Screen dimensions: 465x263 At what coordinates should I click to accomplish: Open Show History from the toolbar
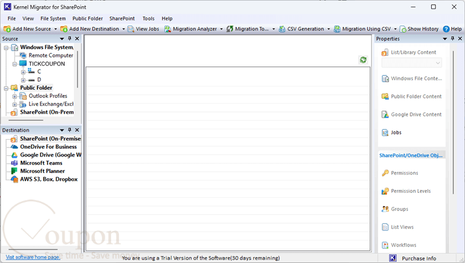pyautogui.click(x=419, y=29)
